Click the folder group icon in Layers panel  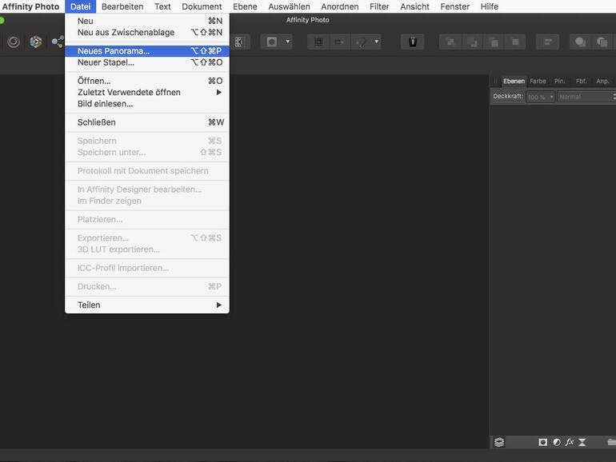pyautogui.click(x=611, y=442)
